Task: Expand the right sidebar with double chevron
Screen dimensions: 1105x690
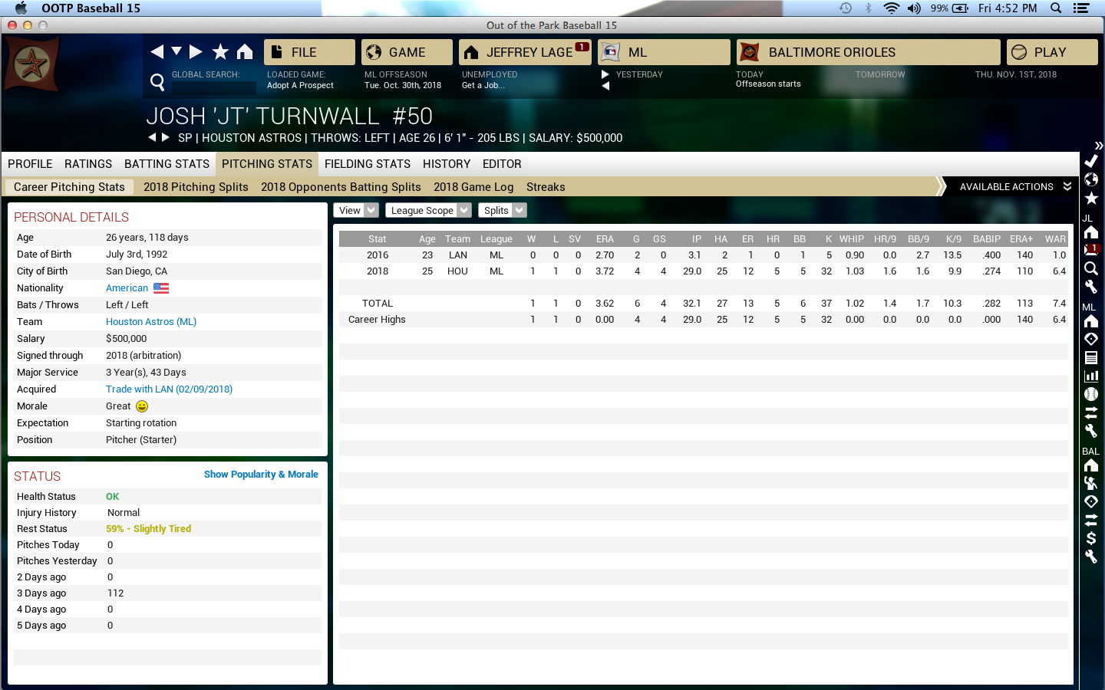Action: click(x=1099, y=146)
